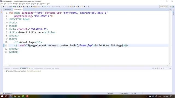Open the Help menu
Screen dimensions: 175x98
pos(48,4)
